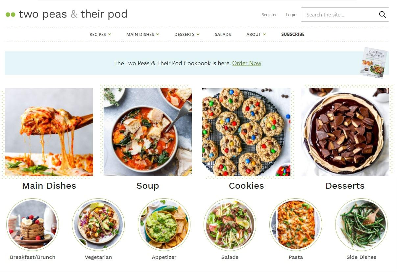The width and height of the screenshot is (397, 275).
Task: Click the Register link
Action: 269,14
